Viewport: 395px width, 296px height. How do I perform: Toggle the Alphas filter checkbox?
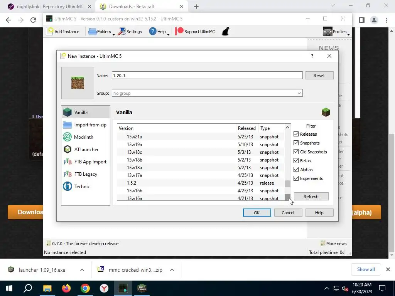coord(296,170)
